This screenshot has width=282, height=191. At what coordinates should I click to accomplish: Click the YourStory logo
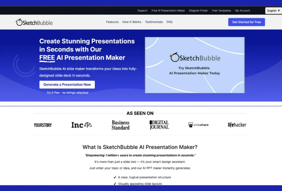43,125
